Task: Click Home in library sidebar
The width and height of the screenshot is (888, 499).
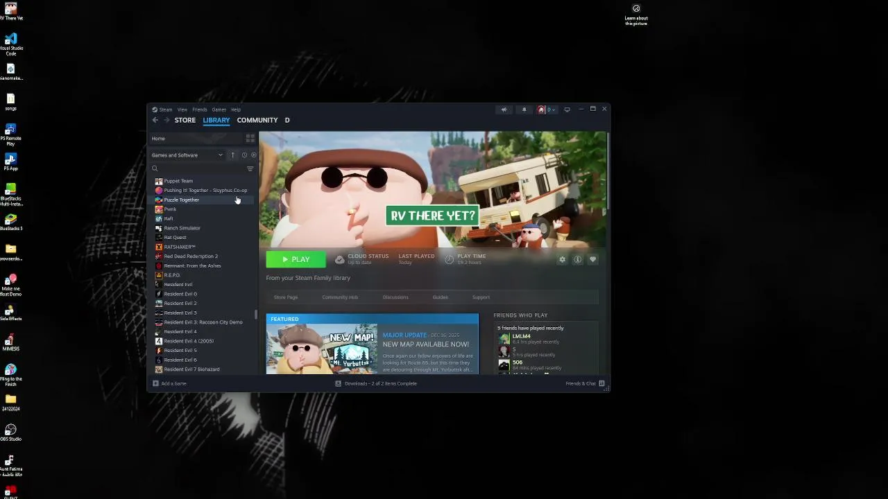Action: coord(196,139)
